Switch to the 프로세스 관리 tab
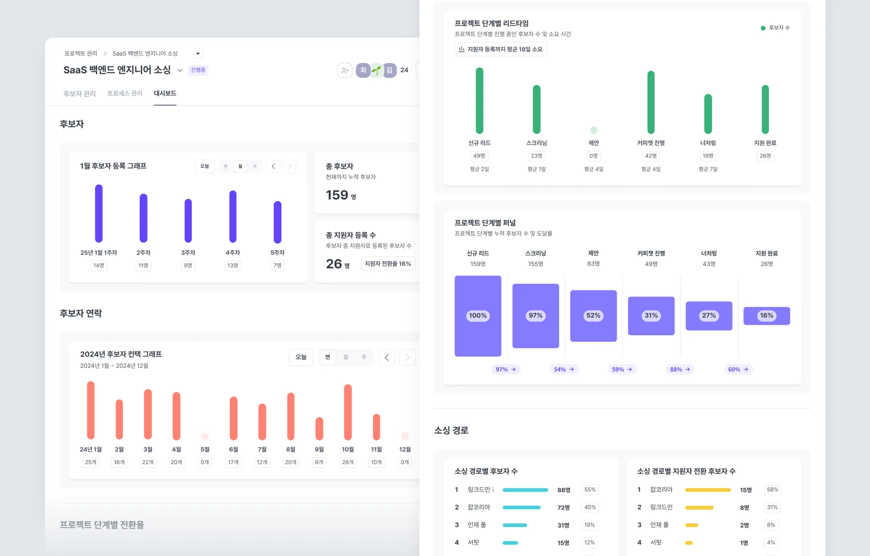 [x=125, y=93]
